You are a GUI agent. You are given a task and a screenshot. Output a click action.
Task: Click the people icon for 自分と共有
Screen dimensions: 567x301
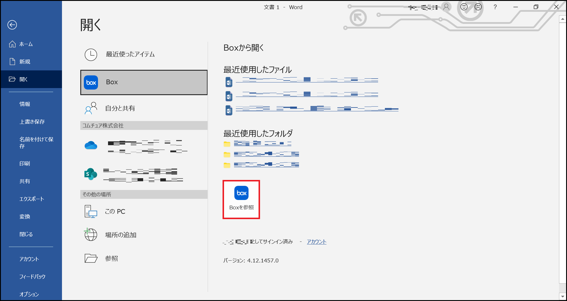(x=91, y=108)
